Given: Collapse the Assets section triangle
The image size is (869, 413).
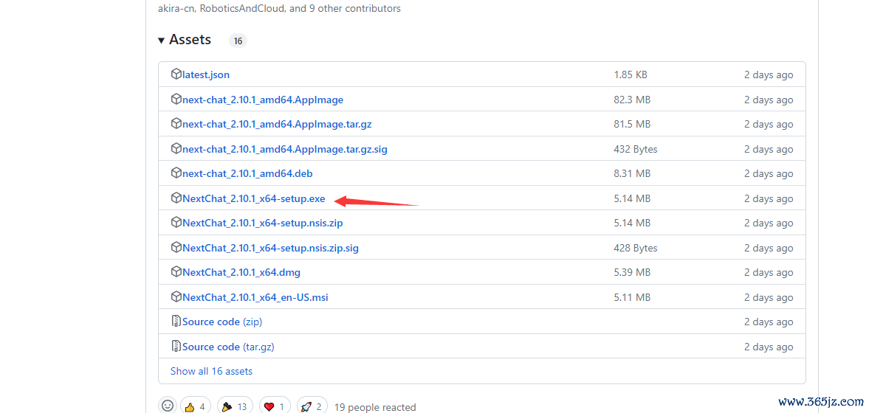Looking at the screenshot, I should point(161,41).
